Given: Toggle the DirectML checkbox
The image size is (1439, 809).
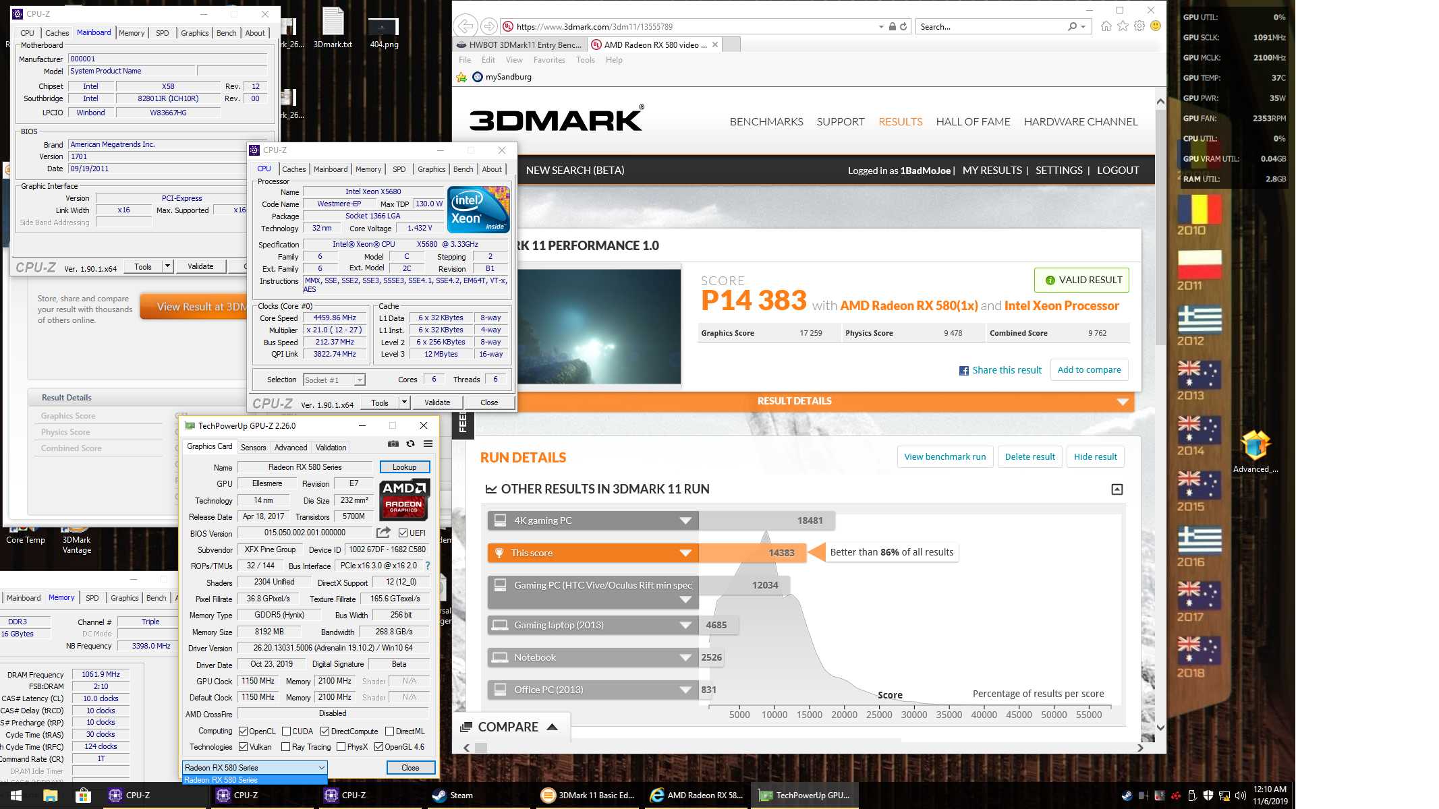Looking at the screenshot, I should [389, 731].
